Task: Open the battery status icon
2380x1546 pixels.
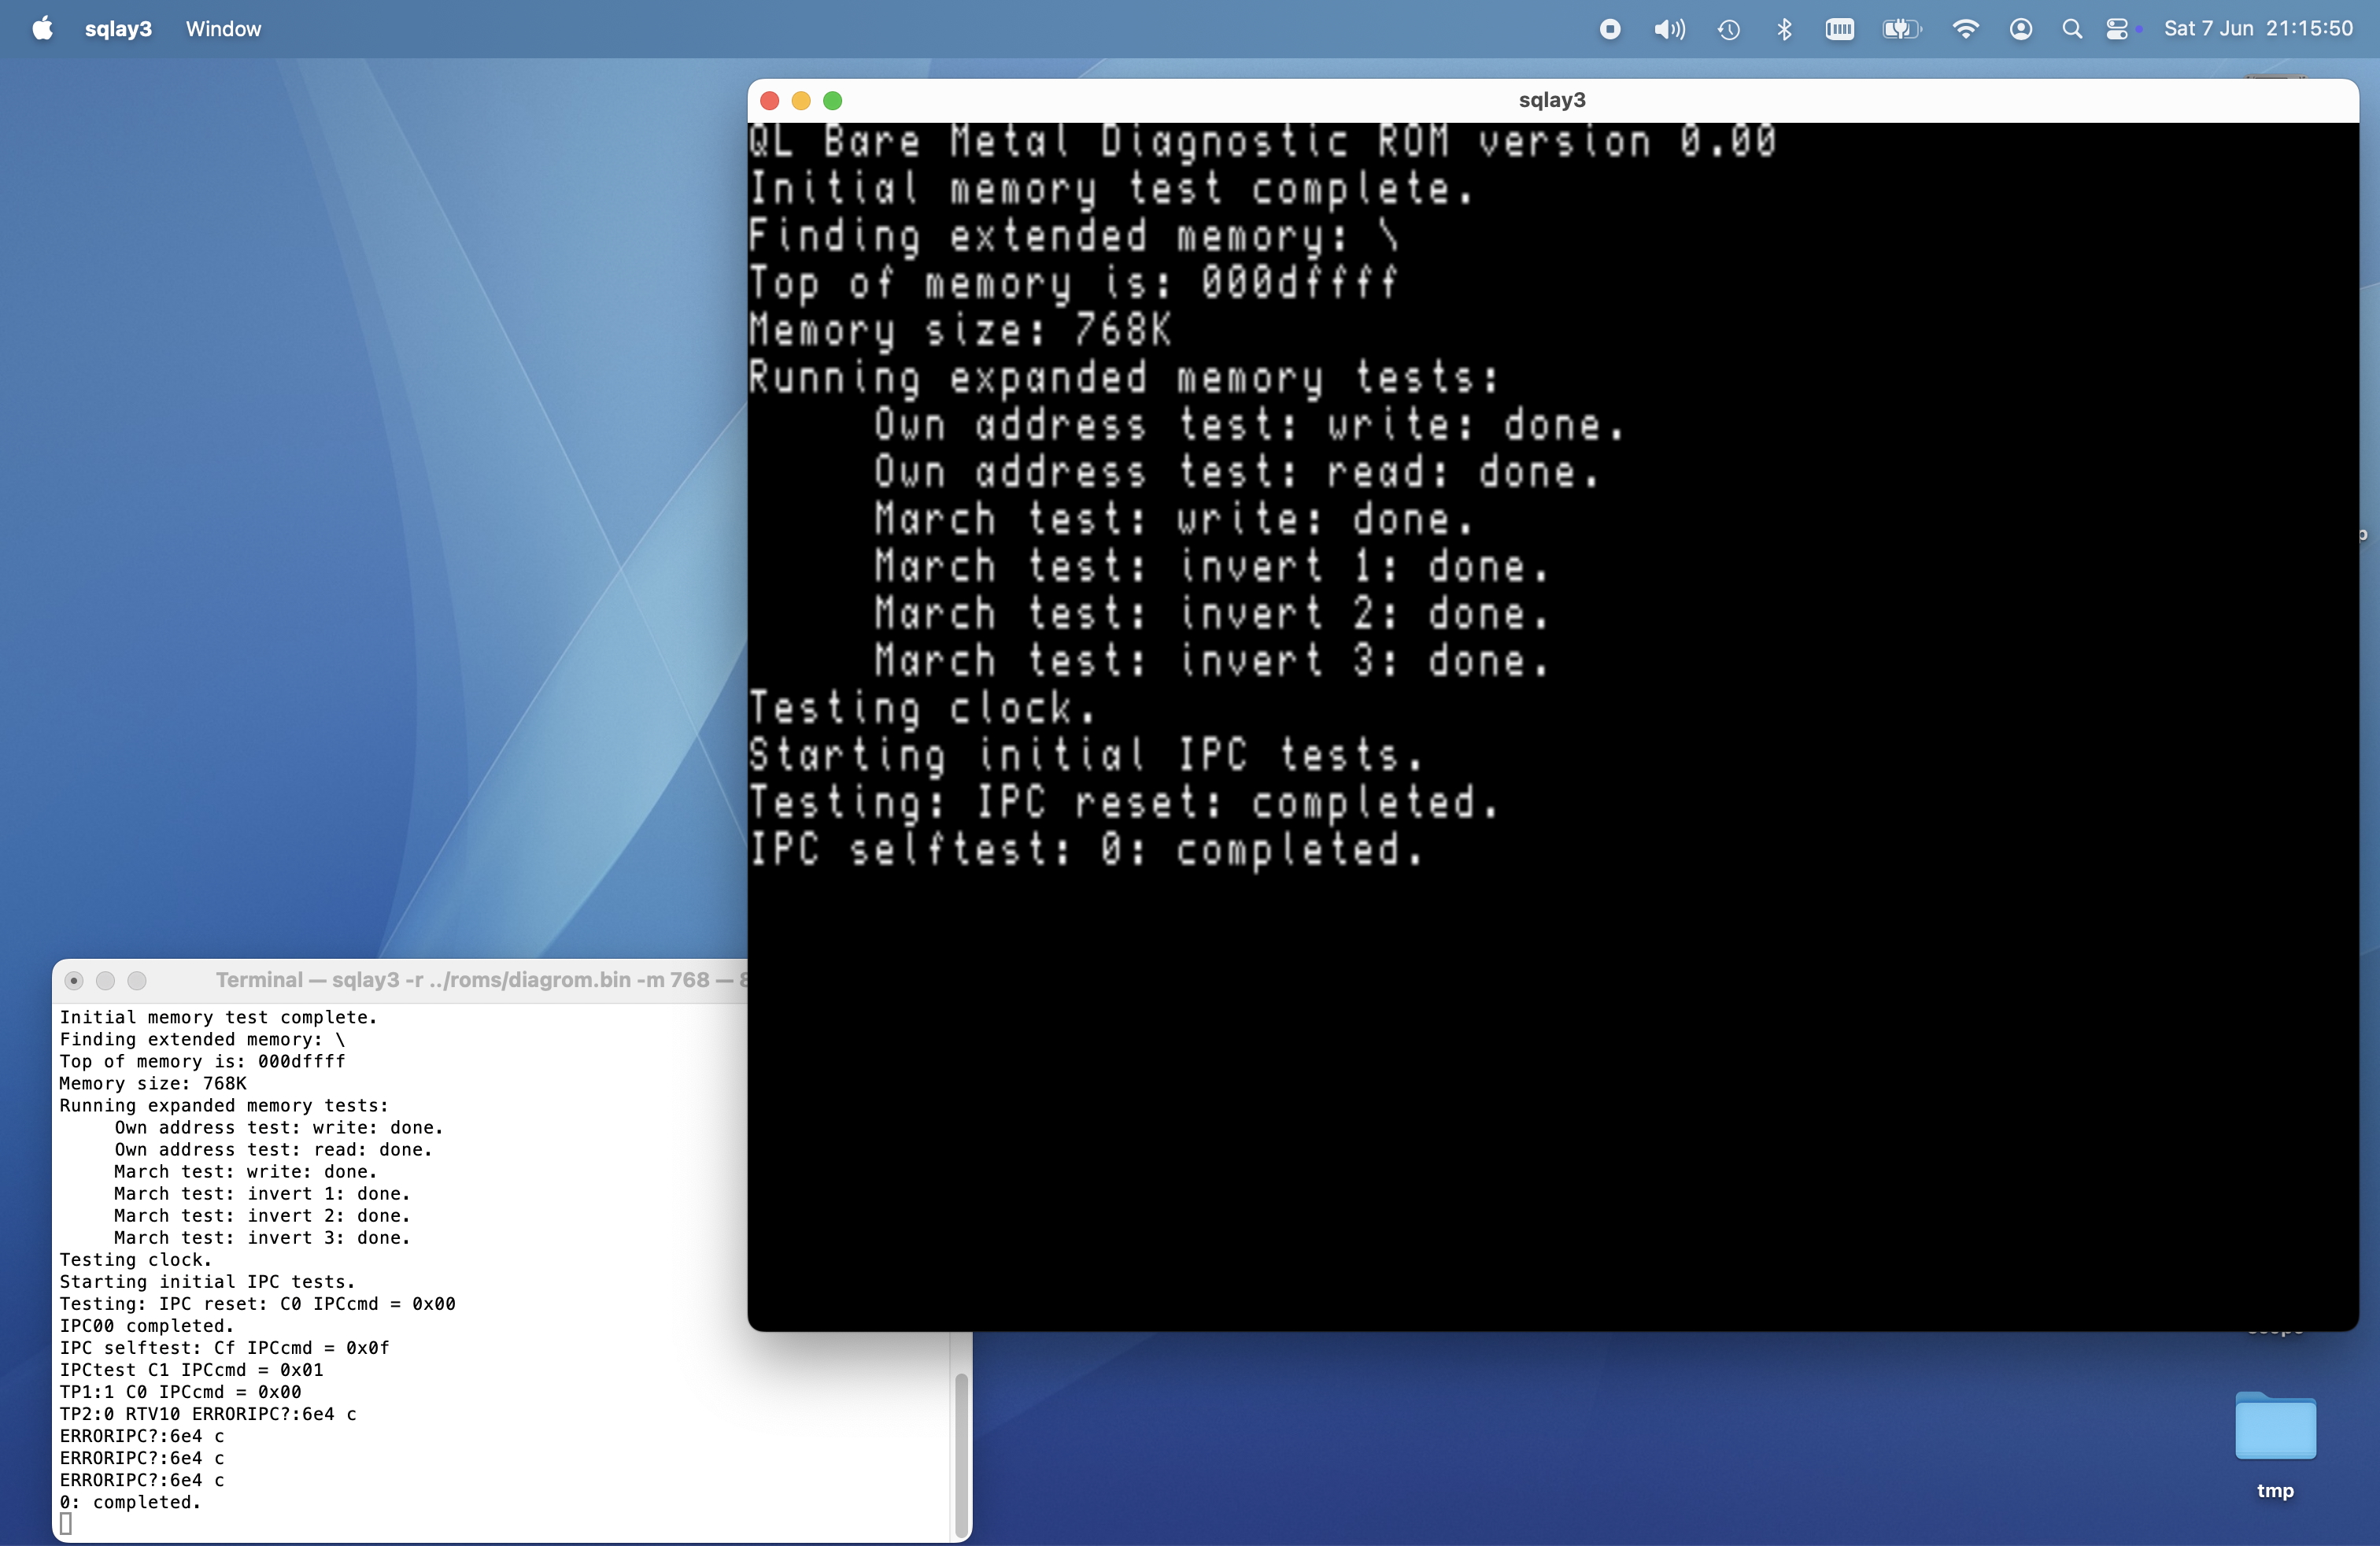Action: [1902, 29]
